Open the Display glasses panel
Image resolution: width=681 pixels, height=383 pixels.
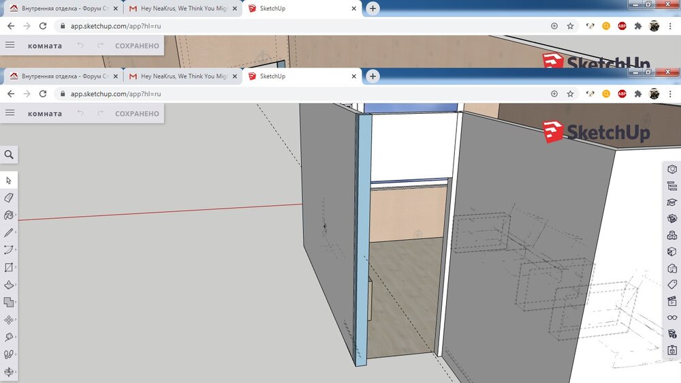click(672, 318)
